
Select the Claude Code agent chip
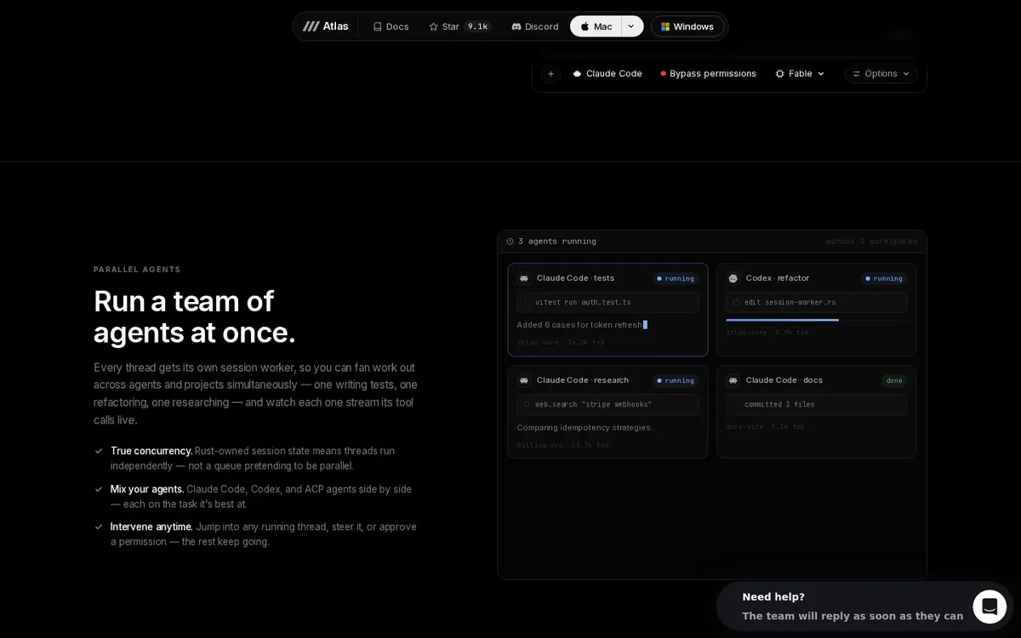(607, 73)
